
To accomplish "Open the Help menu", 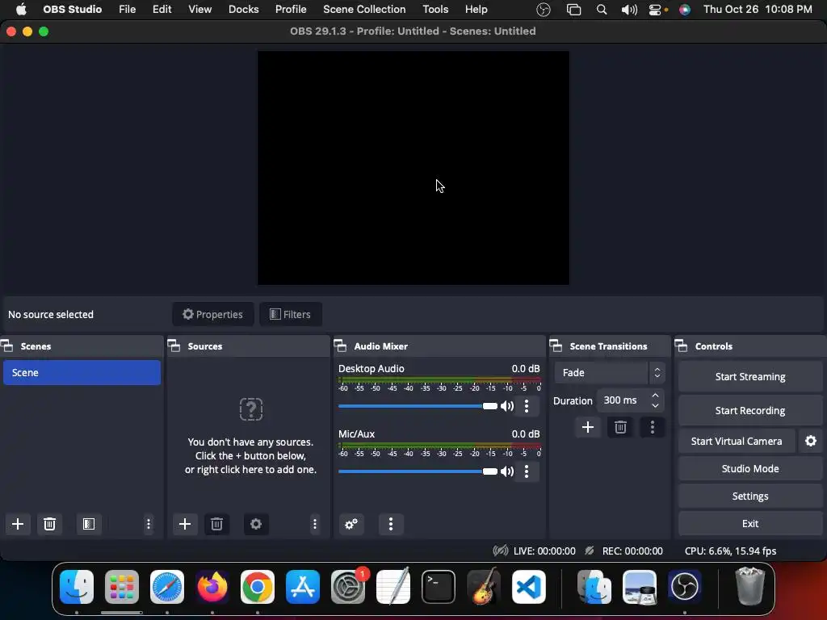I will (x=476, y=10).
